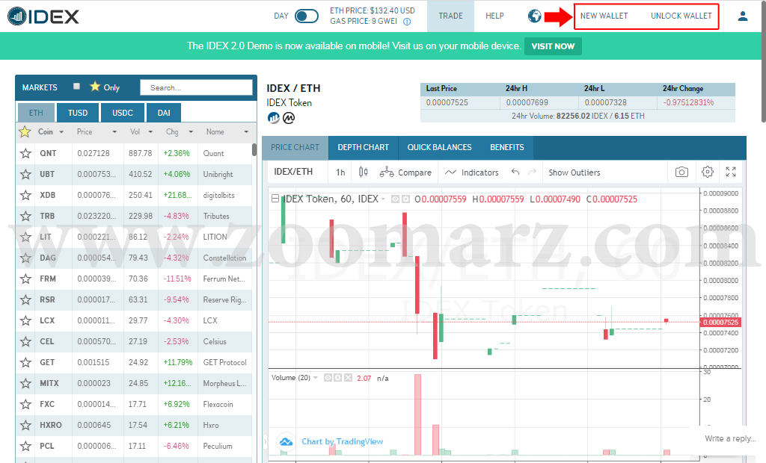This screenshot has height=463, width=766.
Task: Select the USDC market tab
Action: 123,113
